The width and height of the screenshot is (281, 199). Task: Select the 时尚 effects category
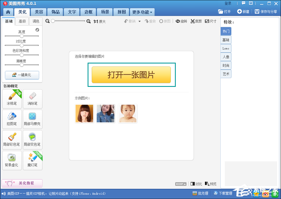[x=226, y=66]
